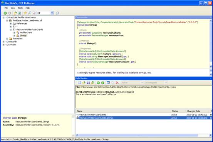The height and width of the screenshot is (142, 213).
Task: Click the red X delete annotation icon
Action: tap(117, 83)
